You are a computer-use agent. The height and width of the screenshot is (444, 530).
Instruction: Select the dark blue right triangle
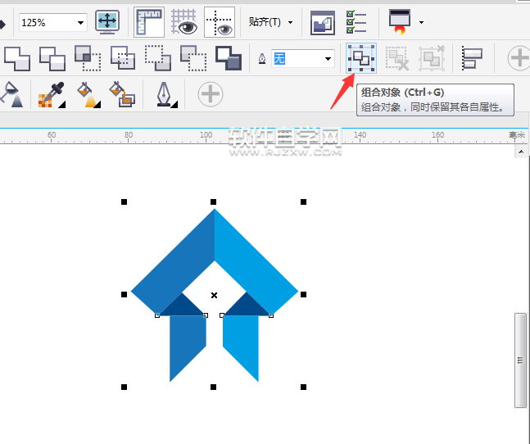(x=247, y=307)
